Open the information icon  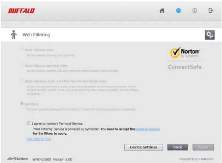pyautogui.click(x=195, y=11)
